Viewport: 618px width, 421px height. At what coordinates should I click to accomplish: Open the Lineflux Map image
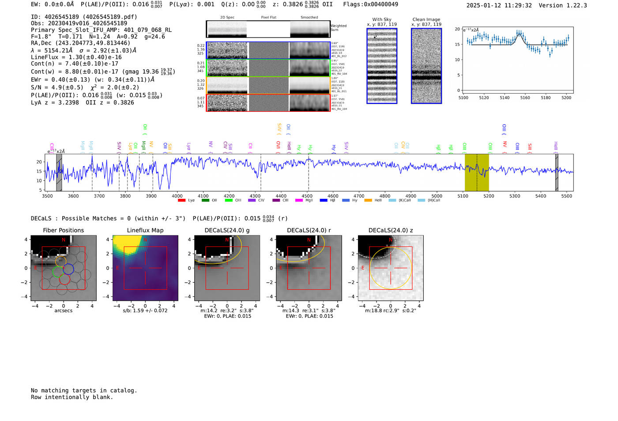pos(145,268)
